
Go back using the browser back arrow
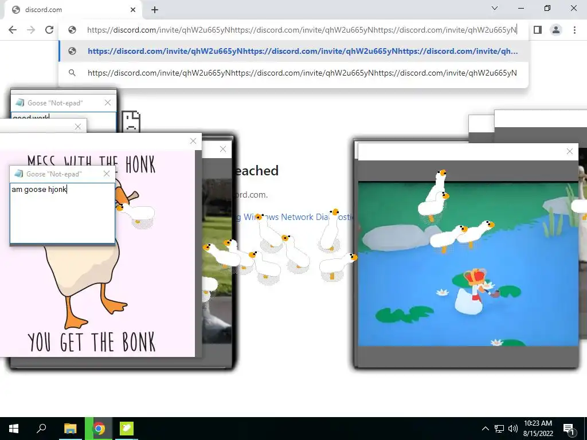[x=13, y=30]
